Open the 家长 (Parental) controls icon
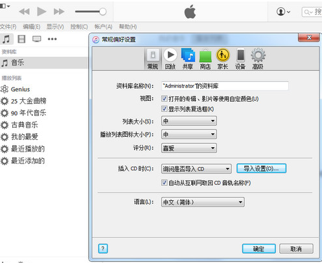This screenshot has width=322, height=263. 223,59
